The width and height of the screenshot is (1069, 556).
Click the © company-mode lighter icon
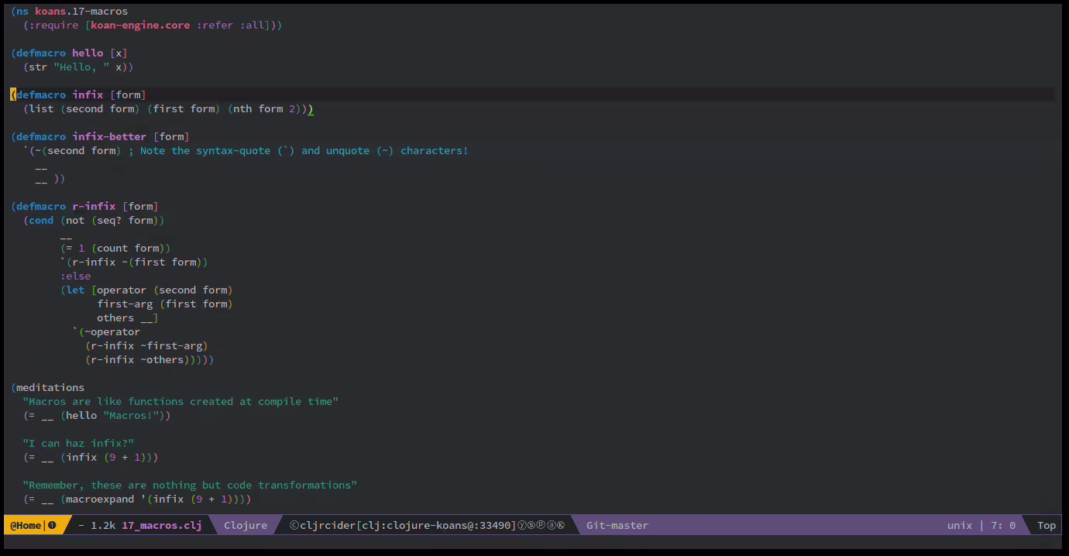click(x=294, y=525)
